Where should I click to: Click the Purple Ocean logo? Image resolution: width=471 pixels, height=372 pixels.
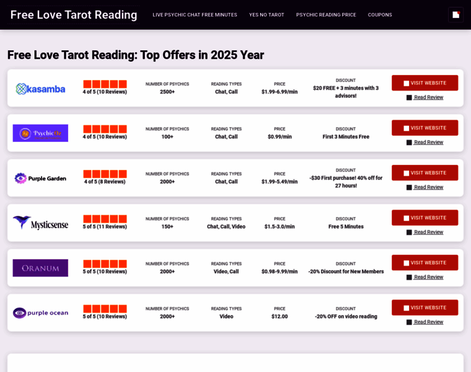(40, 313)
